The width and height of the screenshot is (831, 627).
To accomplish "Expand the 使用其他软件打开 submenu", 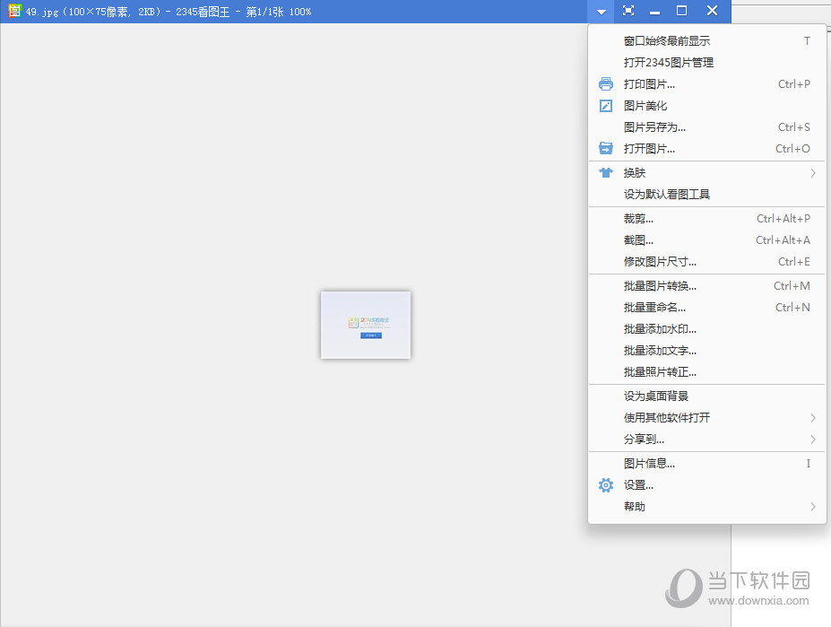I will [x=813, y=417].
